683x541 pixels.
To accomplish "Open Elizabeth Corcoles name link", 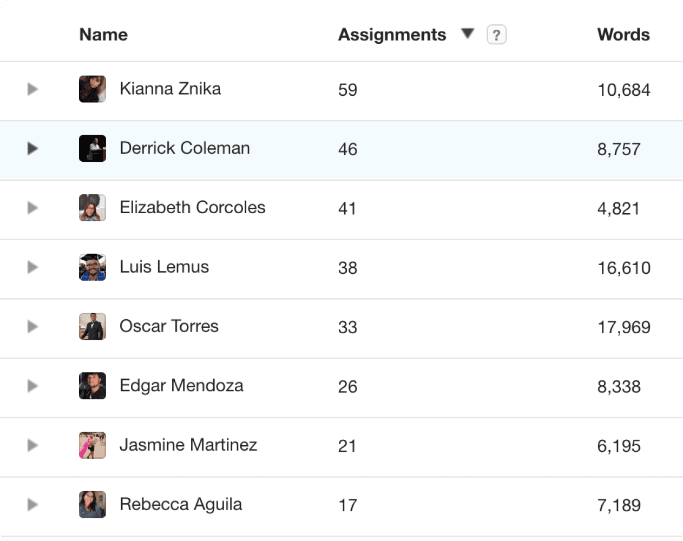I will tap(193, 207).
